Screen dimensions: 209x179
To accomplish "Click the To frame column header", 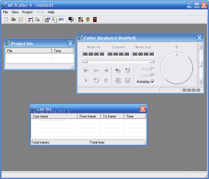I will coord(112,116).
